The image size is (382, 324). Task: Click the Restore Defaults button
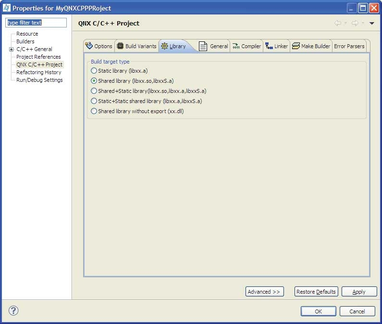click(316, 292)
